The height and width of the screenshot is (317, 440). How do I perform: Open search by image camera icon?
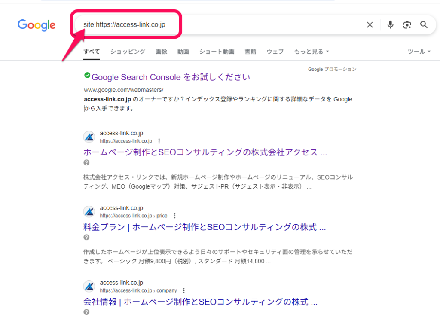[407, 25]
